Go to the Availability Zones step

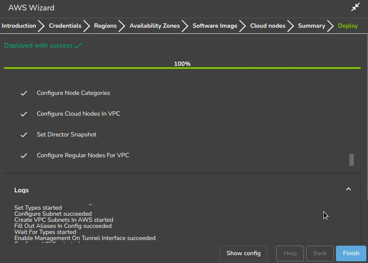click(155, 26)
